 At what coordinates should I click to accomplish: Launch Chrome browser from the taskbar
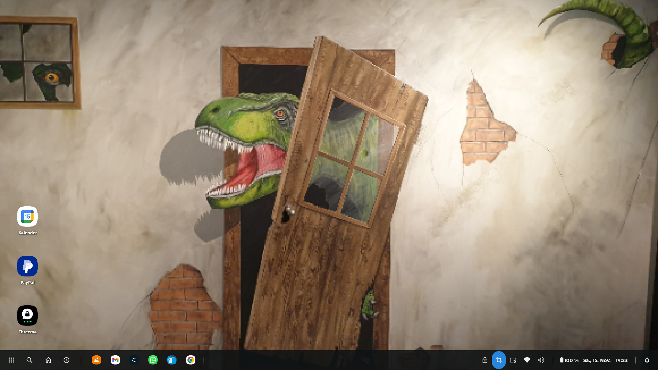pos(191,360)
